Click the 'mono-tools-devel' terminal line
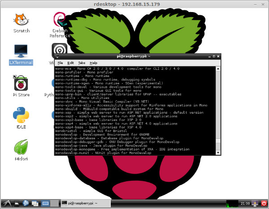This screenshot has width=269, height=209. [108, 87]
